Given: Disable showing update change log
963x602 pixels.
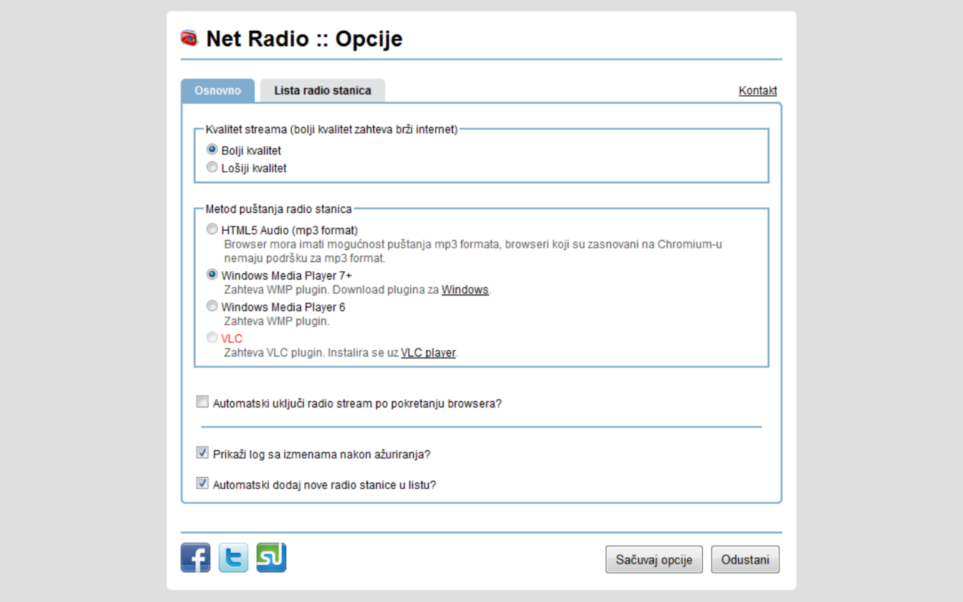Looking at the screenshot, I should 202,451.
